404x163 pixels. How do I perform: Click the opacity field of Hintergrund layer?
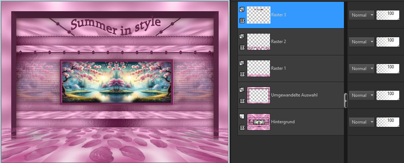(x=388, y=122)
